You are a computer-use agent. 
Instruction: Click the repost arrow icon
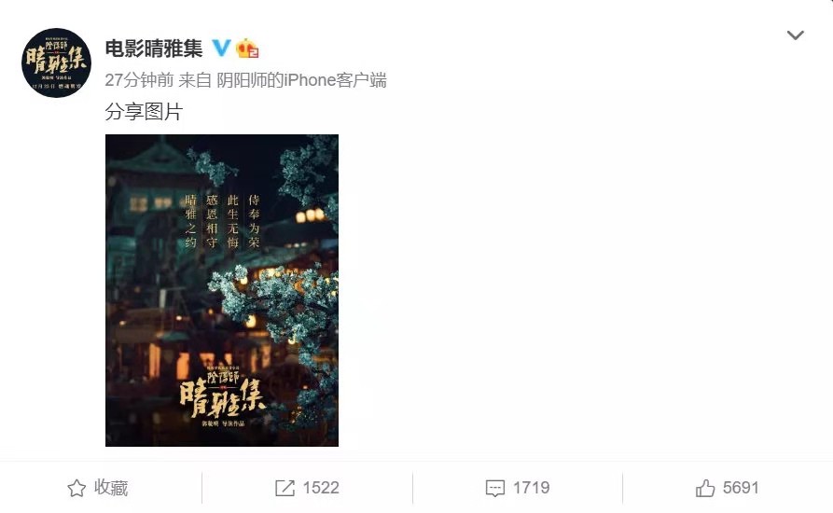[285, 488]
